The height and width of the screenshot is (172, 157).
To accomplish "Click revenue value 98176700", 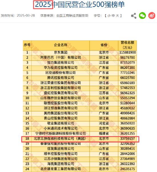I will click(x=128, y=58).
